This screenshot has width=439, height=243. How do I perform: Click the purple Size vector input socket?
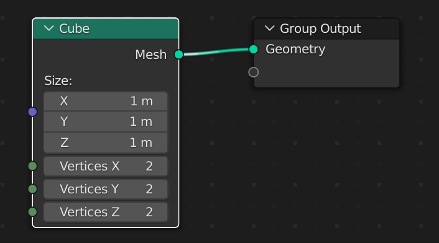[x=32, y=112]
